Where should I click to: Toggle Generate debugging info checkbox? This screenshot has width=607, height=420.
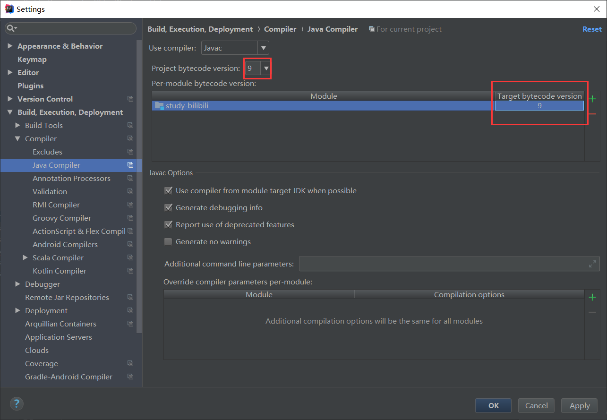168,208
